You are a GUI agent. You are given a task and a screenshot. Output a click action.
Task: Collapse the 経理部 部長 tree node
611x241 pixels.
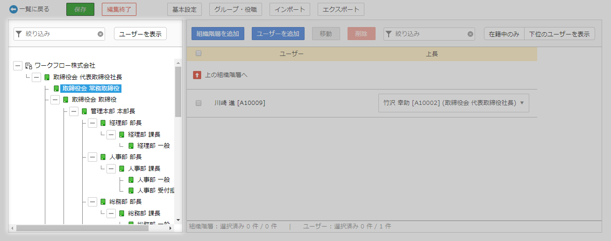pyautogui.click(x=92, y=123)
